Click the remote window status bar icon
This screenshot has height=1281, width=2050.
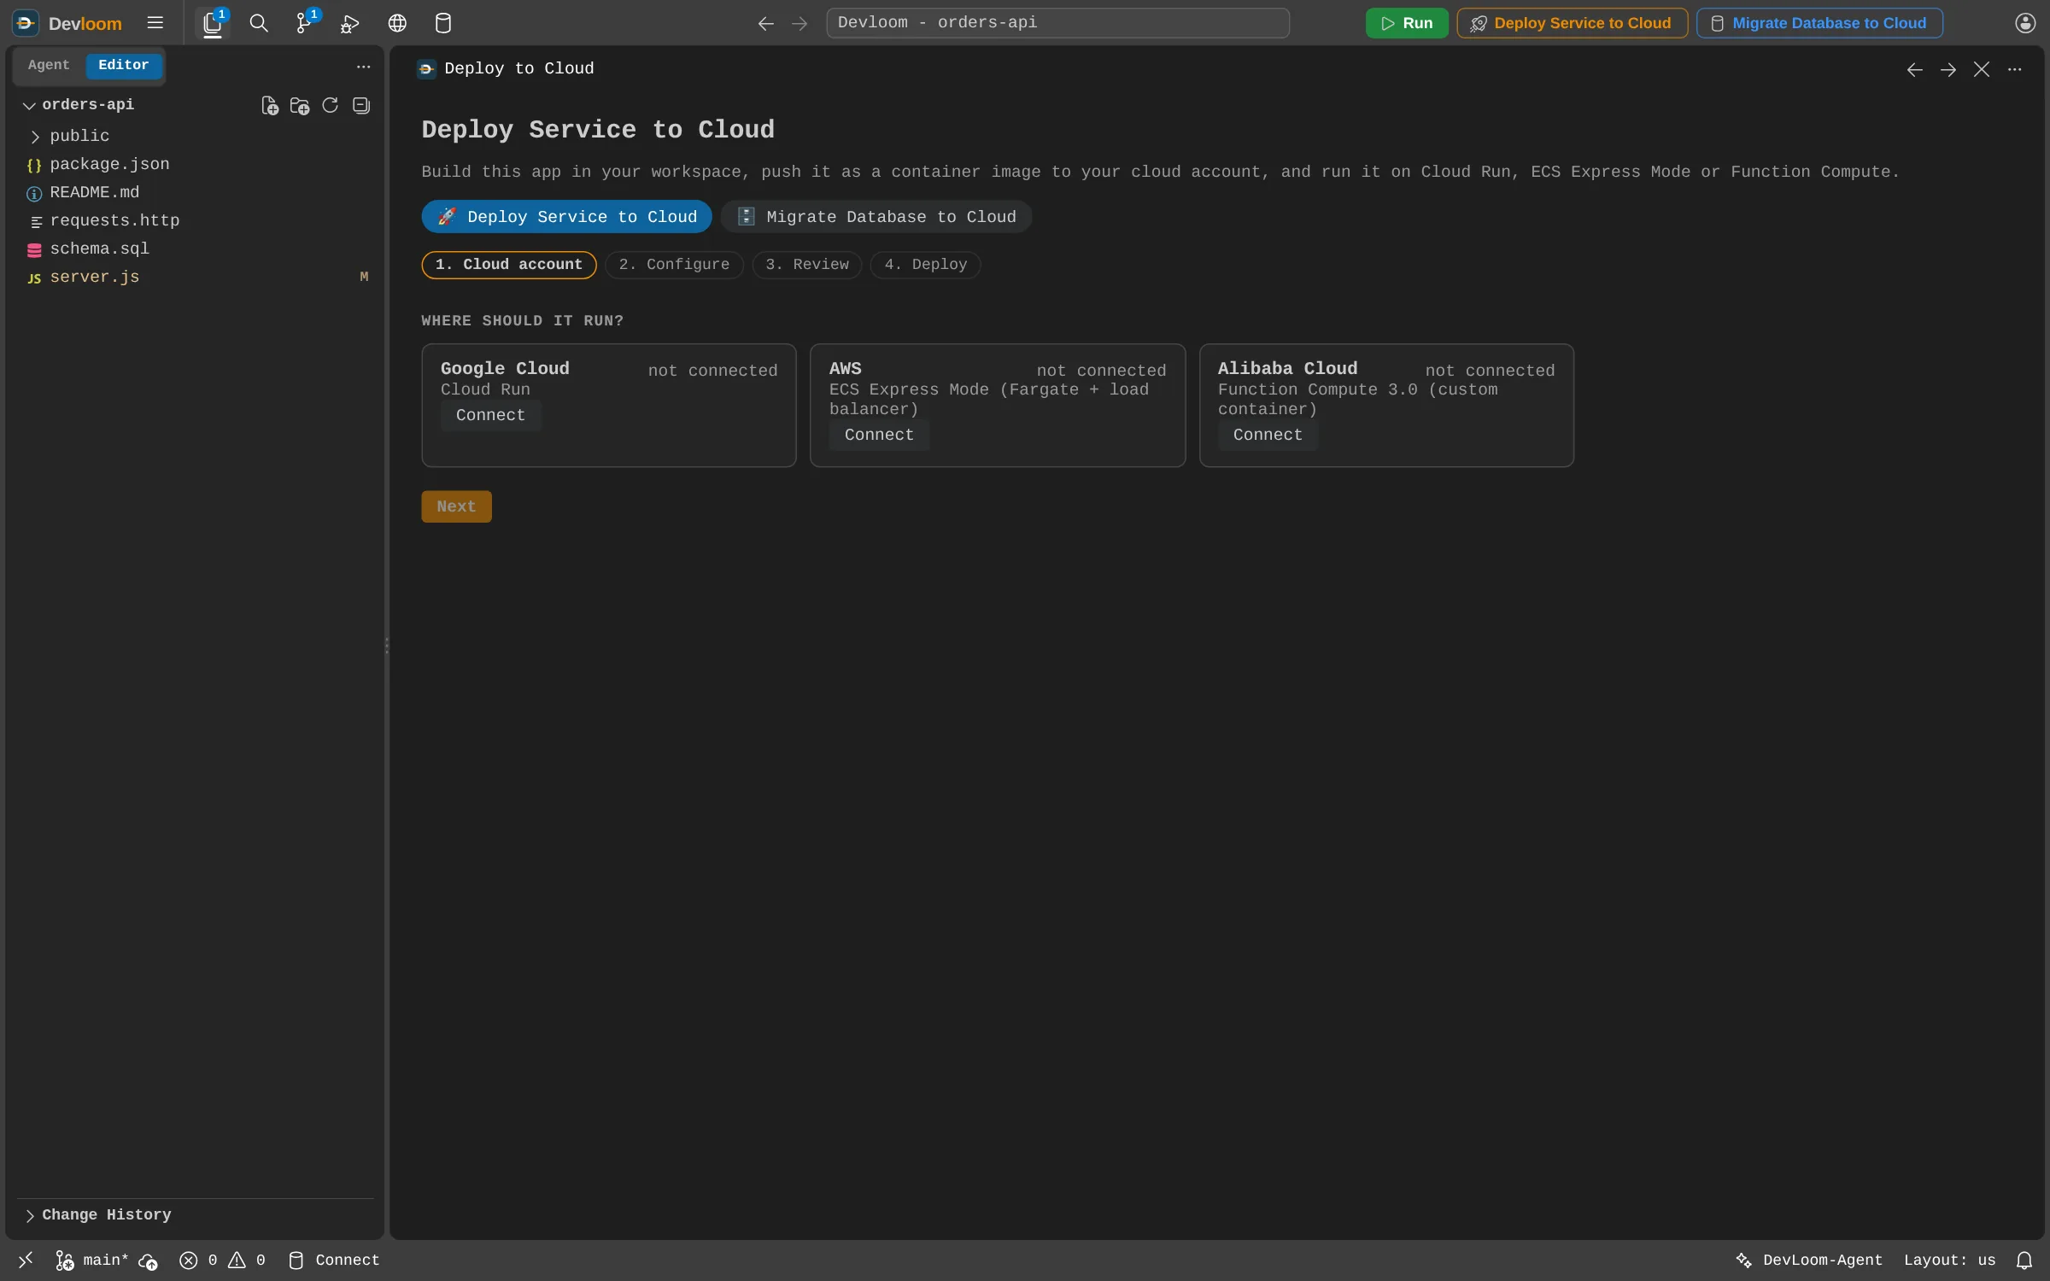[x=26, y=1260]
